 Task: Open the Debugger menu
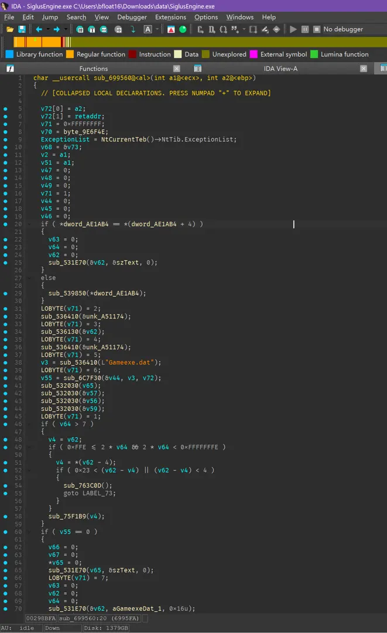point(132,18)
